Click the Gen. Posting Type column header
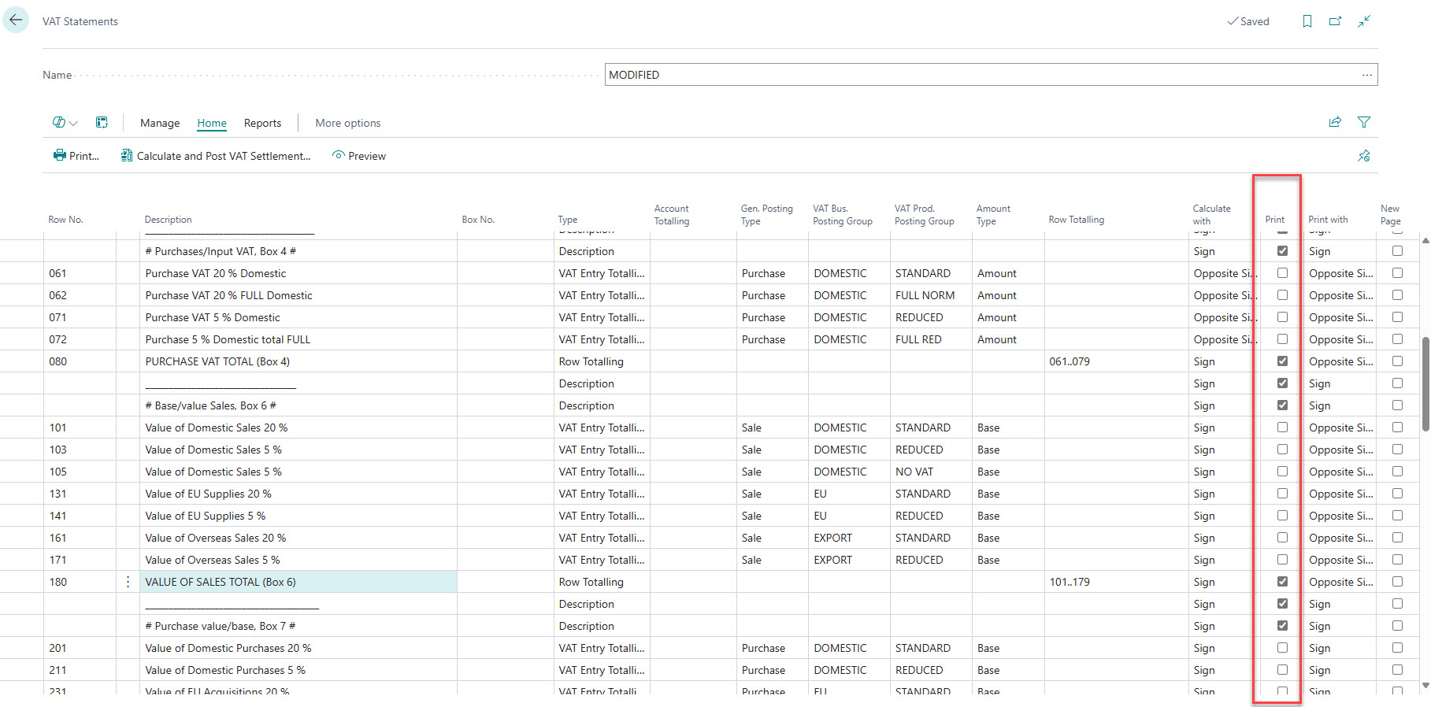 coord(766,215)
